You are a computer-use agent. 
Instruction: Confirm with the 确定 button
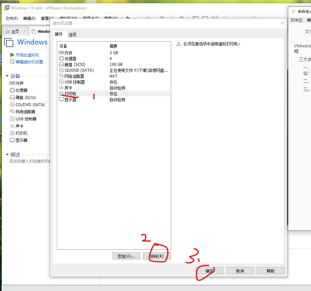tap(210, 271)
